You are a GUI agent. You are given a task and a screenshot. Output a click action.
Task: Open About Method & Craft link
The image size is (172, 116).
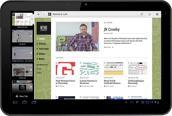pos(42,65)
